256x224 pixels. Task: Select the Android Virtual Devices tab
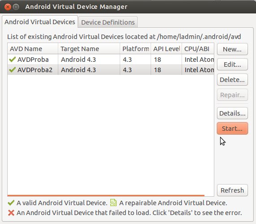pyautogui.click(x=40, y=22)
